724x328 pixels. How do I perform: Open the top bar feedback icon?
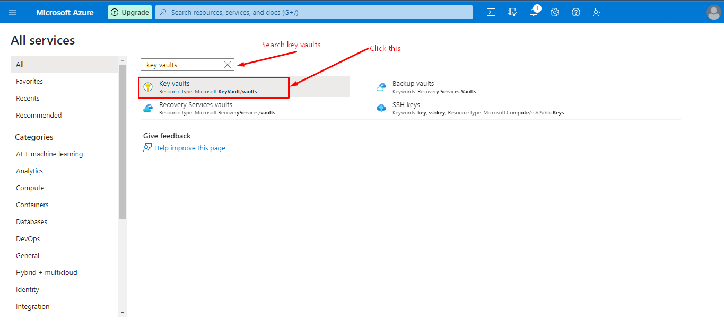pos(597,12)
